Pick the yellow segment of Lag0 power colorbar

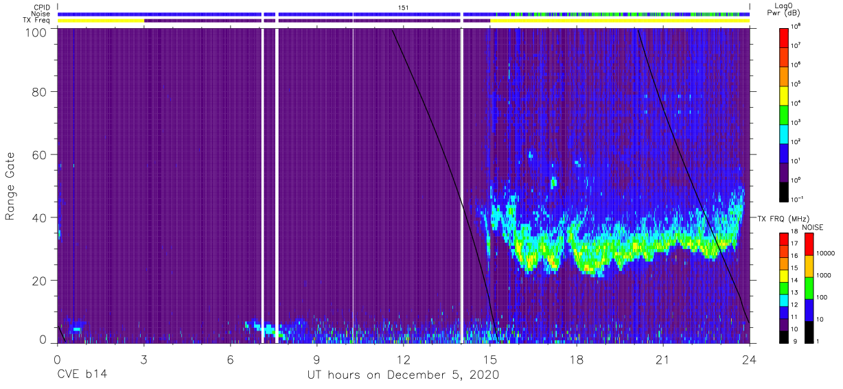point(783,94)
